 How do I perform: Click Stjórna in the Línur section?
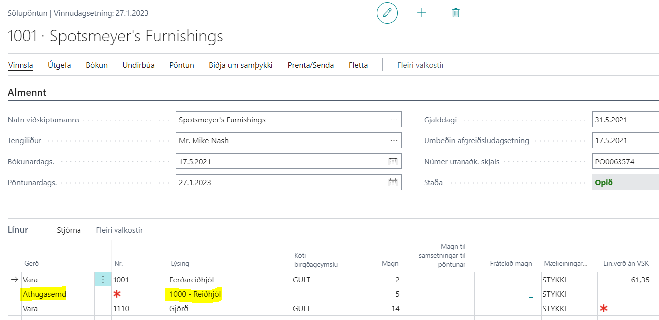click(x=69, y=230)
